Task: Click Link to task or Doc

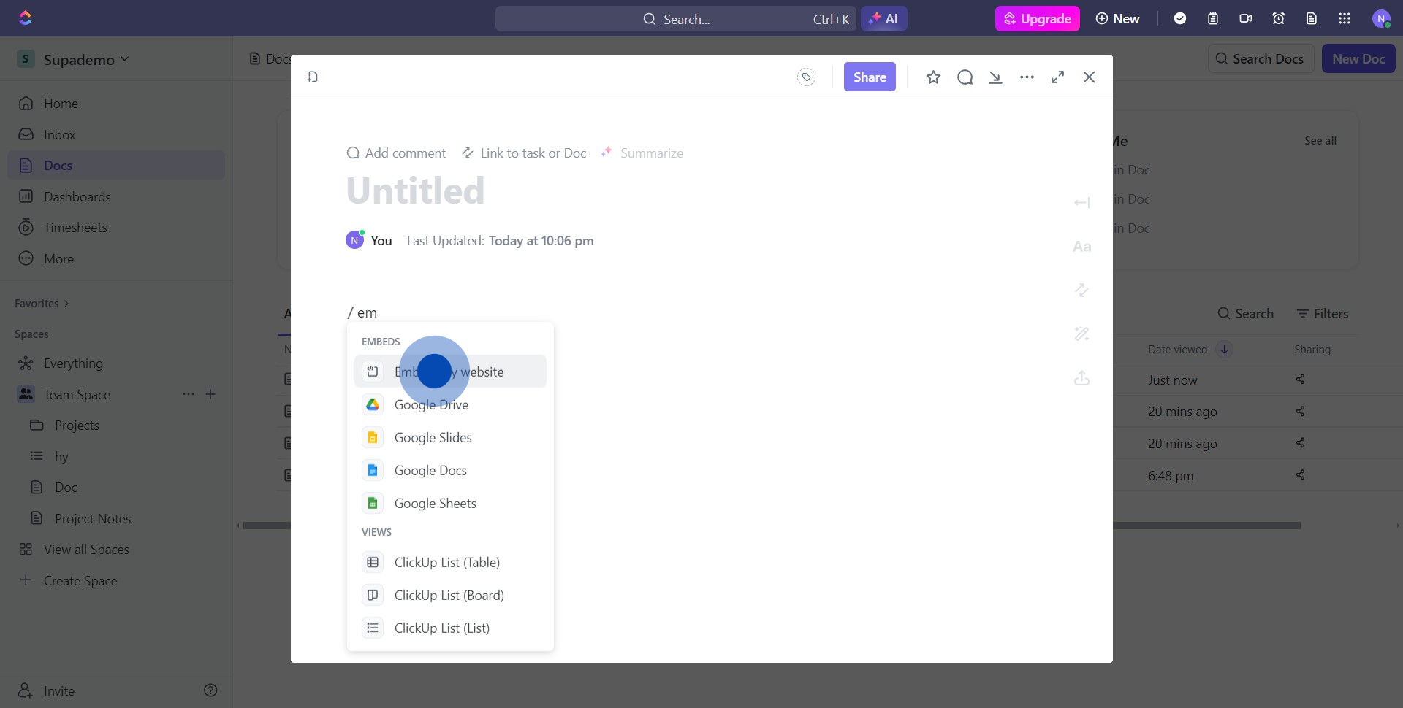Action: [x=524, y=153]
